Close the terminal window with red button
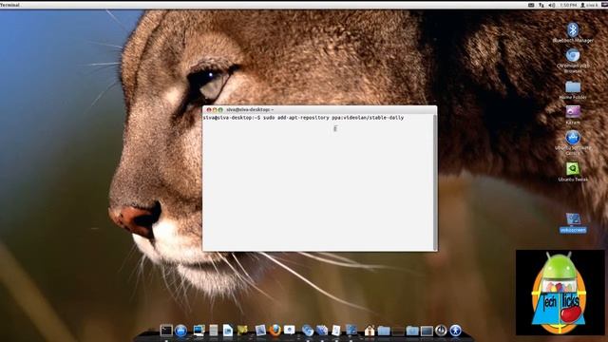The width and height of the screenshot is (608, 342). [x=209, y=110]
